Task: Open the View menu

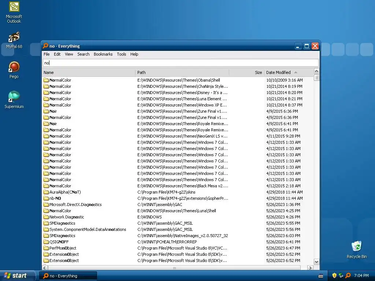Action: click(69, 54)
